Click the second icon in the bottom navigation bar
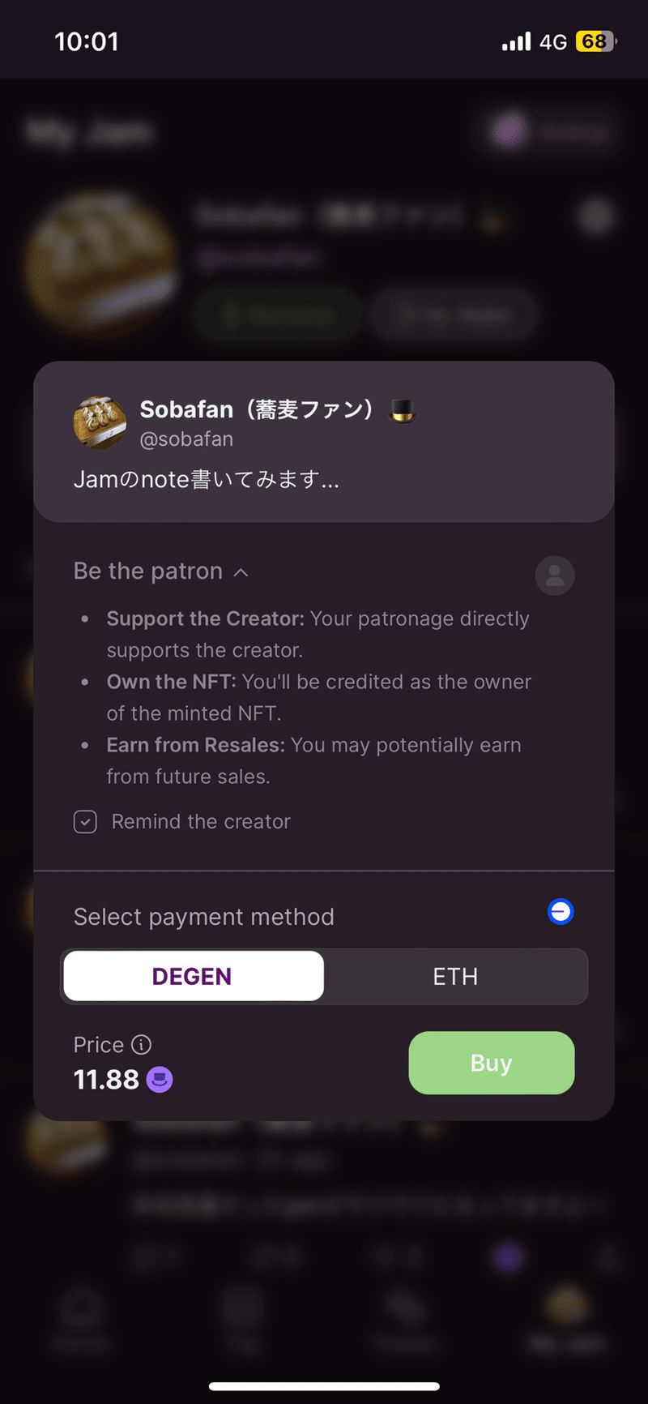 click(243, 1308)
